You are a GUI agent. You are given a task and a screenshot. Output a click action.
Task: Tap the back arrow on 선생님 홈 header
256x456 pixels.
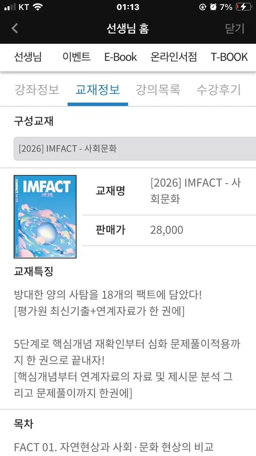pos(14,28)
